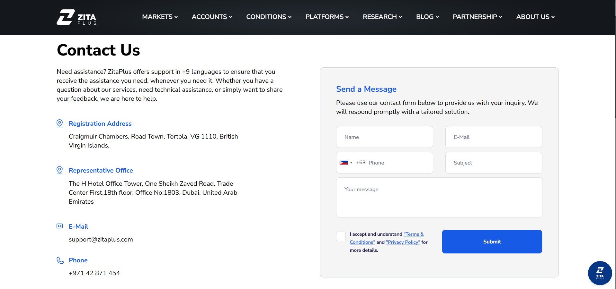
Task: Tick the accept terms checkbox
Action: pos(341,236)
